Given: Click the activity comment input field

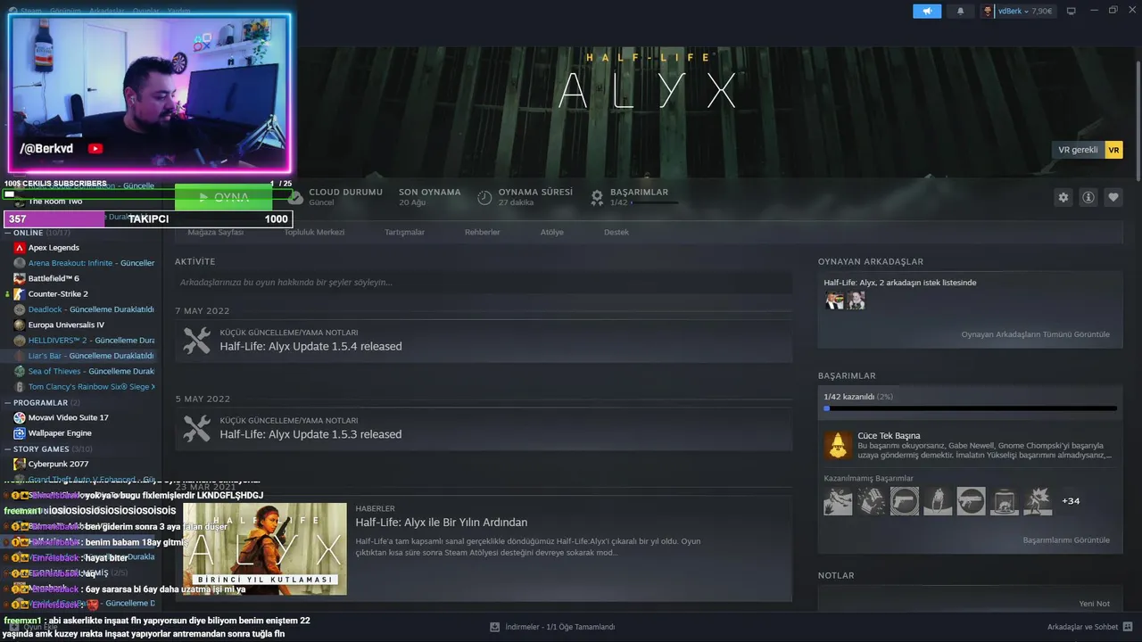Looking at the screenshot, I should pyautogui.click(x=484, y=282).
